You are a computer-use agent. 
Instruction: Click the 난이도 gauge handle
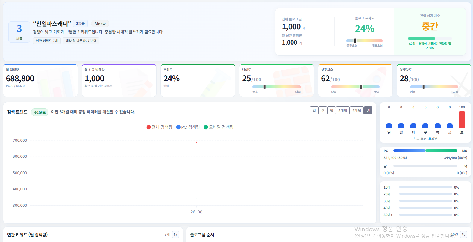(264, 87)
